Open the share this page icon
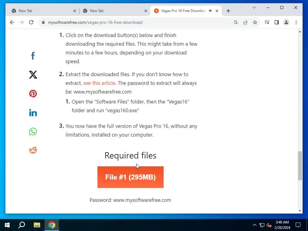 click(x=245, y=22)
